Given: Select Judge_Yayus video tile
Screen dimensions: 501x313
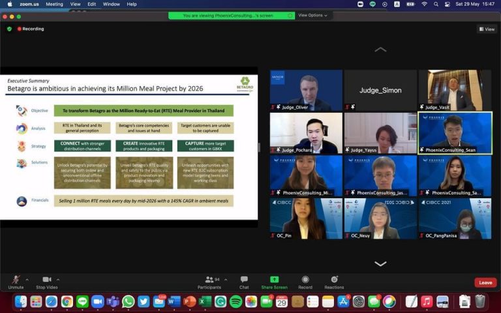Looking at the screenshot, I should coord(380,133).
